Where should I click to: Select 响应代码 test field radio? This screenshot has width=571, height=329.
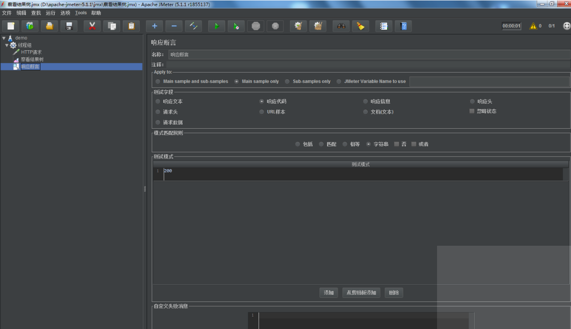(x=262, y=102)
